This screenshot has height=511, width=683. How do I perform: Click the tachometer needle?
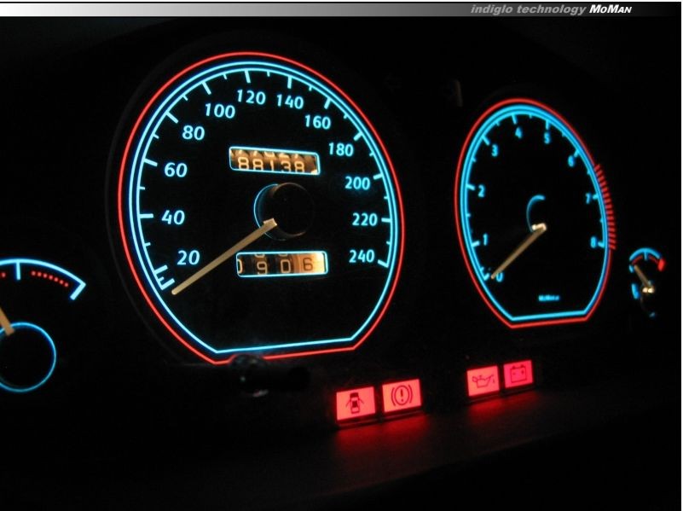tap(520, 250)
